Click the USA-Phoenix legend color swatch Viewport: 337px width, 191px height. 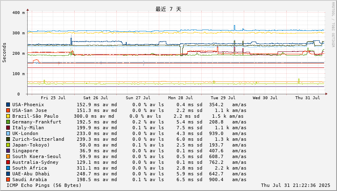[x=8, y=105]
